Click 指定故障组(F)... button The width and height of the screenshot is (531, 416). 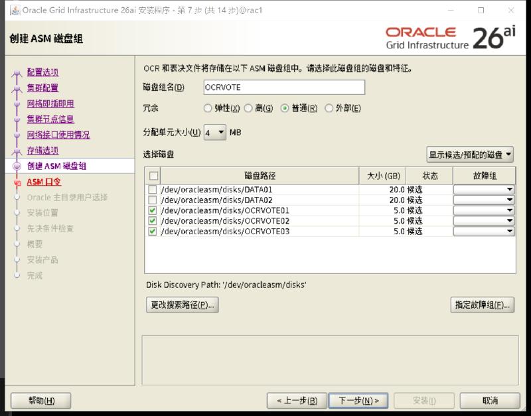(483, 305)
